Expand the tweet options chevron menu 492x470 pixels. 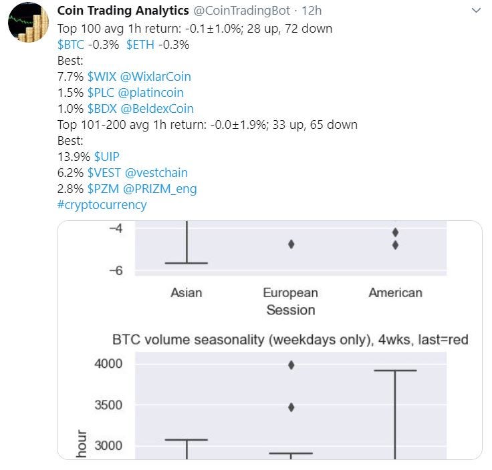point(476,11)
